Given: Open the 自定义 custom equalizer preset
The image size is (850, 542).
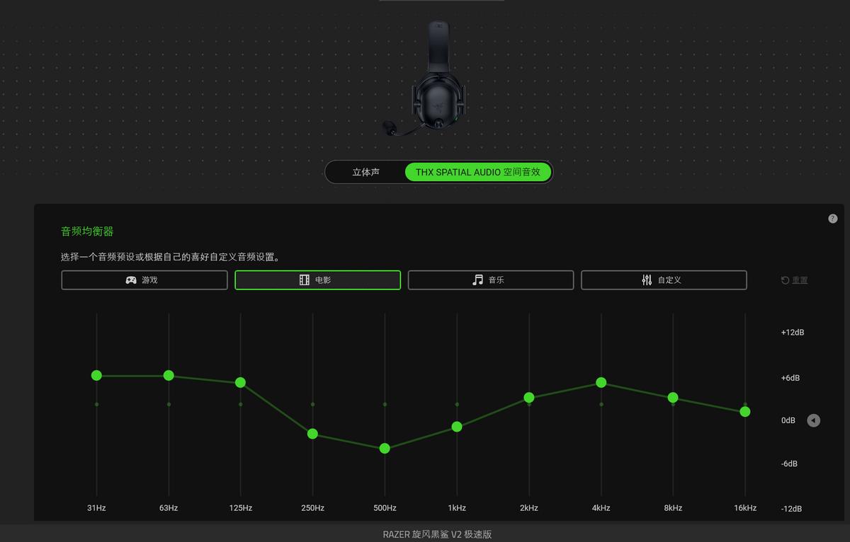Looking at the screenshot, I should 664,279.
